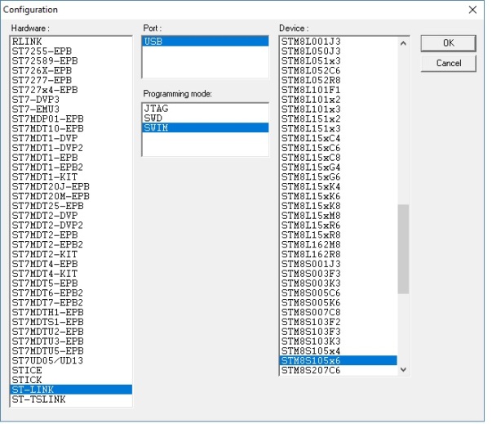
Task: Choose ST7MDTU3-EPB hardware
Action: pos(71,341)
